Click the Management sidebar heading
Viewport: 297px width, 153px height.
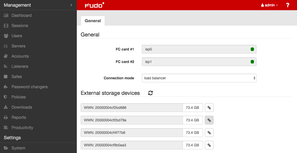[x=17, y=5]
